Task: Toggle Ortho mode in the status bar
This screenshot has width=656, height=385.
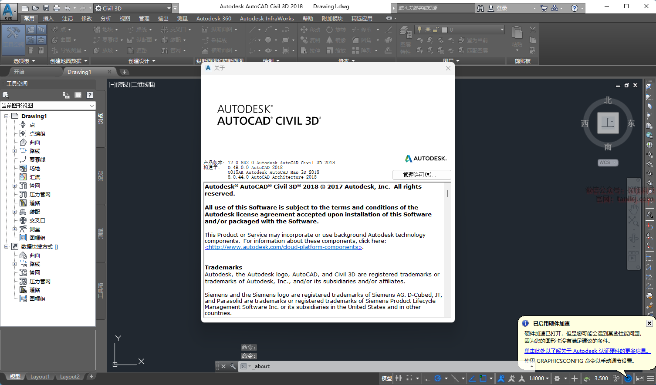Action: pos(427,378)
